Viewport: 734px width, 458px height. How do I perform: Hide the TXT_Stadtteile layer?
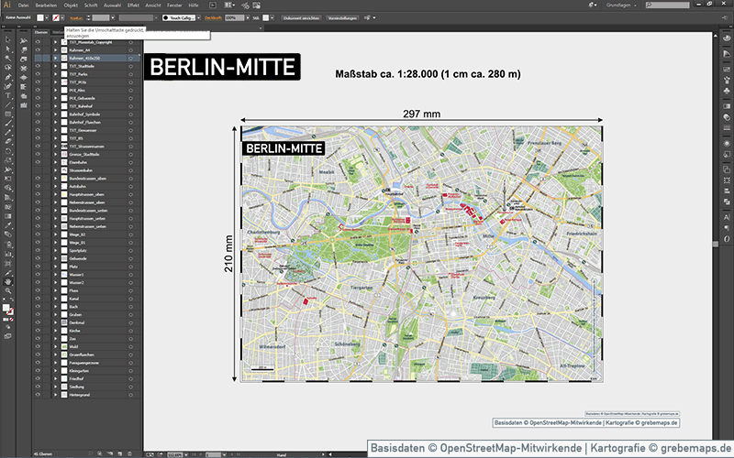(38, 65)
